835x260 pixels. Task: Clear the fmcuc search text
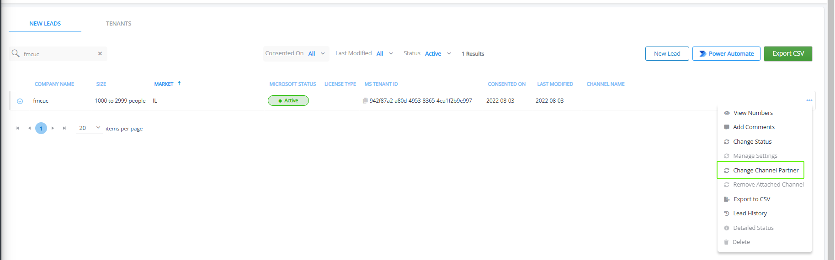pyautogui.click(x=100, y=54)
